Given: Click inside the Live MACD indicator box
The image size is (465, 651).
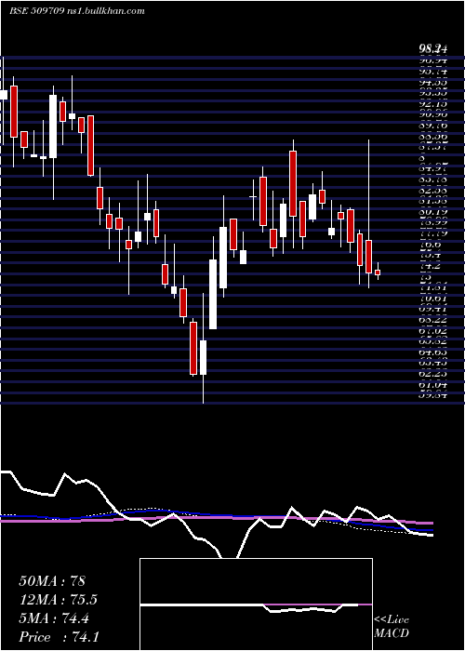Looking at the screenshot, I should click(256, 604).
